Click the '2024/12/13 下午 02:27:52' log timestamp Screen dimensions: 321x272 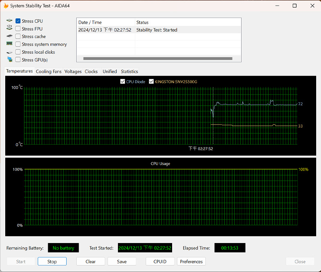coord(105,30)
